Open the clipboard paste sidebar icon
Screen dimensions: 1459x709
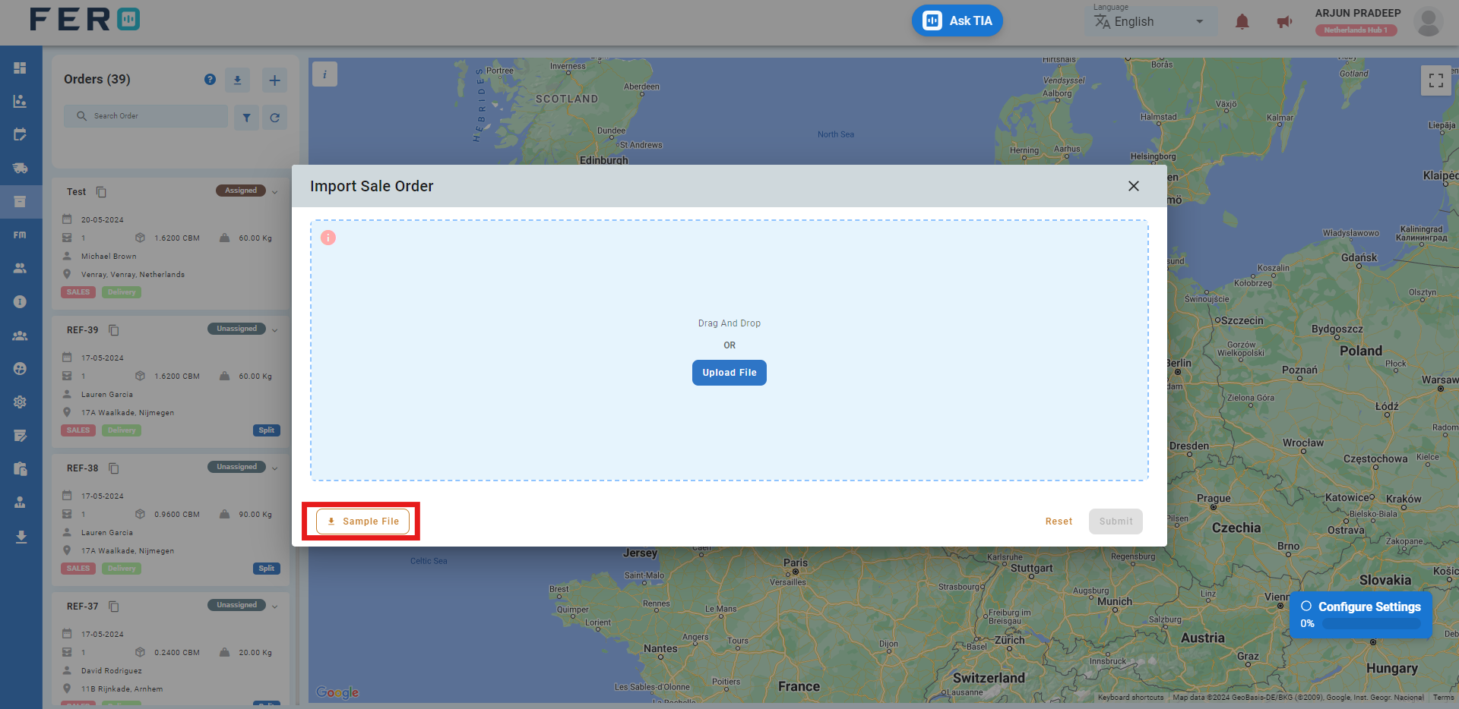click(21, 468)
